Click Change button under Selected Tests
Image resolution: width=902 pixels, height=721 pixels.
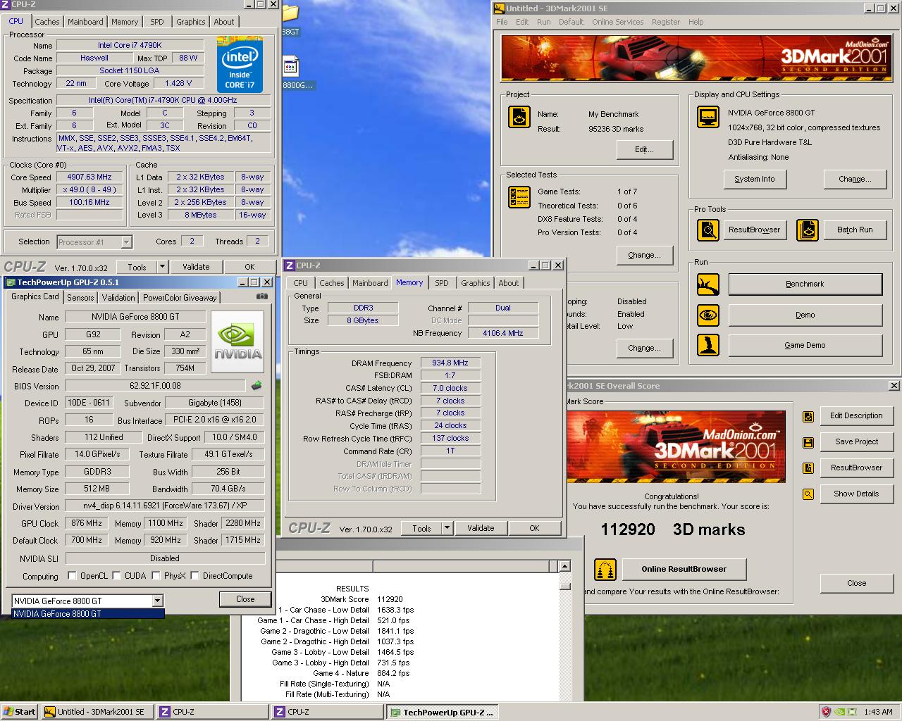[644, 255]
